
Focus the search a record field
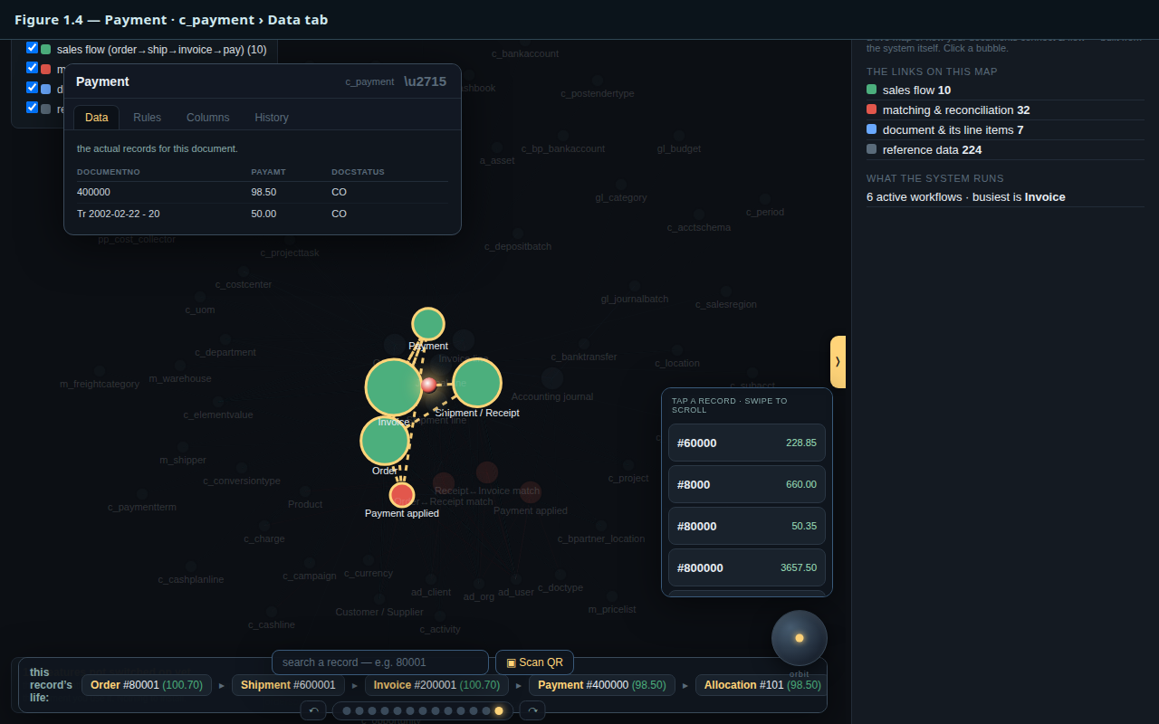tap(380, 662)
